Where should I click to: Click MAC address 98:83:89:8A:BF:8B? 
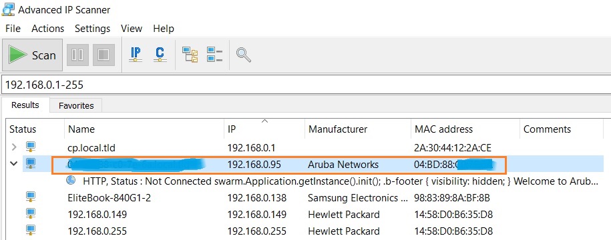pos(452,198)
